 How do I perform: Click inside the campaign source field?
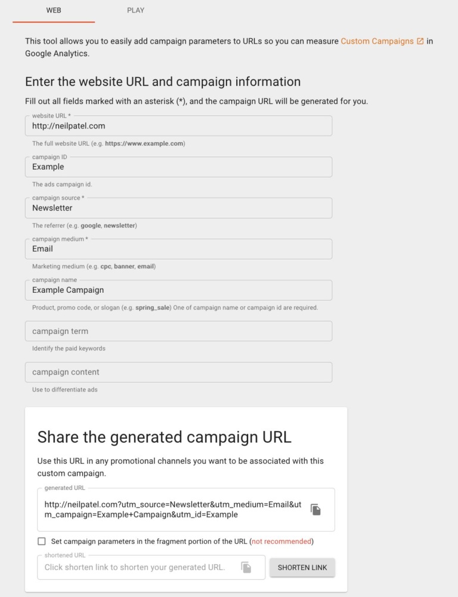click(178, 207)
